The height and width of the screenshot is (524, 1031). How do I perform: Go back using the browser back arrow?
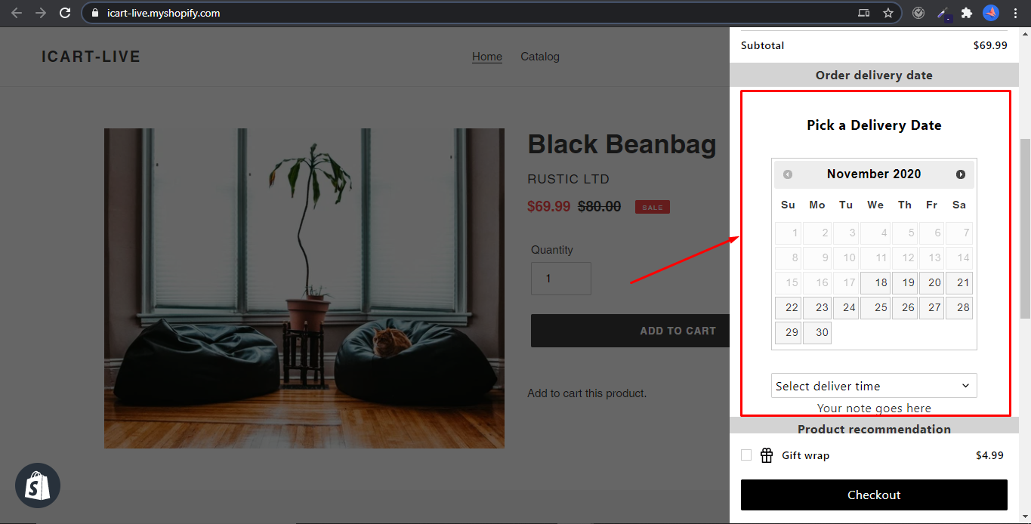17,13
